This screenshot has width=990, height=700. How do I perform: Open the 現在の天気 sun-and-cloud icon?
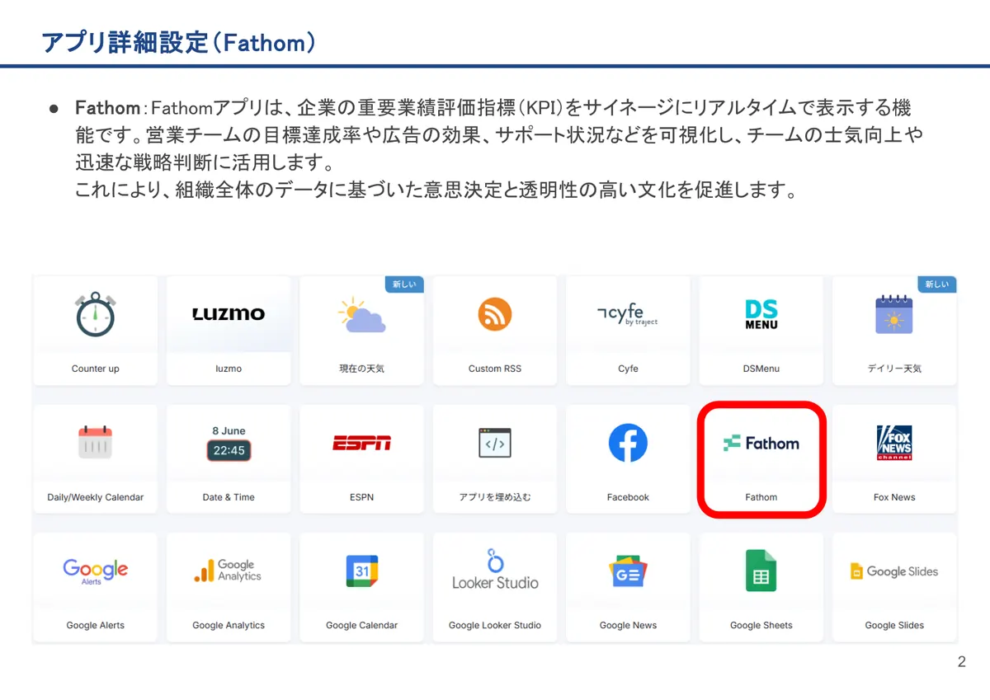361,315
